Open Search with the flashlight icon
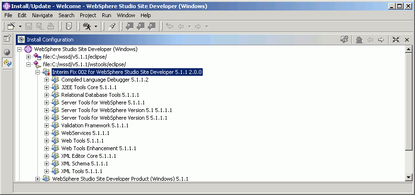 pyautogui.click(x=112, y=26)
